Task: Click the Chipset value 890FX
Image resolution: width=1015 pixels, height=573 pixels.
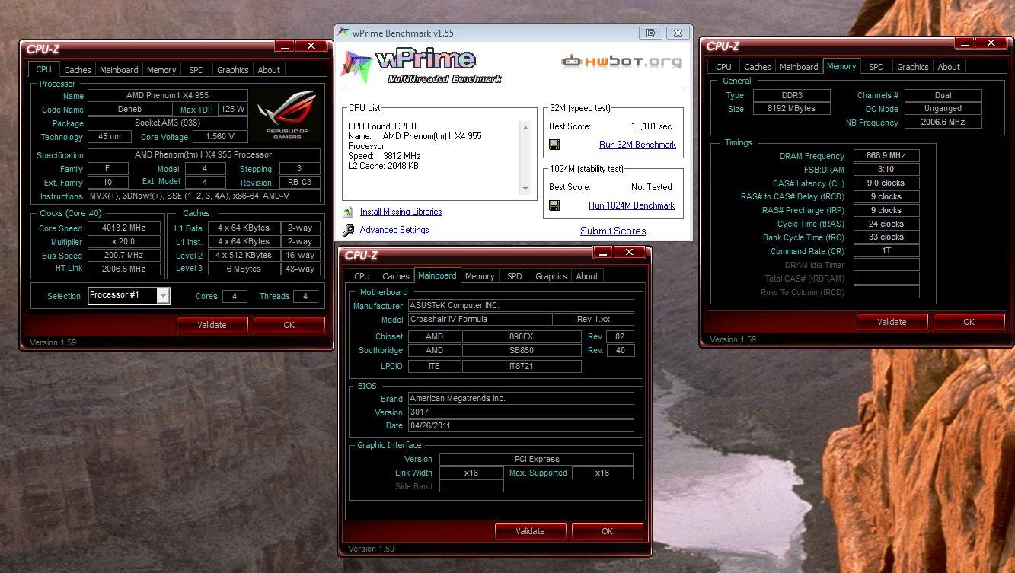Action: (x=522, y=336)
